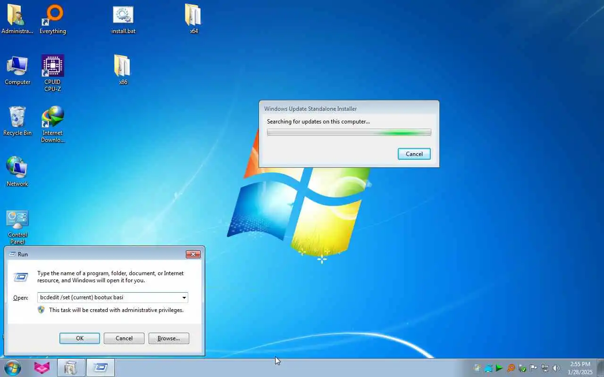
Task: Click the green arrow tray icon
Action: (x=499, y=368)
